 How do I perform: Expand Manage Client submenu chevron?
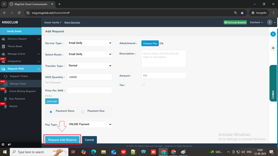(39, 54)
